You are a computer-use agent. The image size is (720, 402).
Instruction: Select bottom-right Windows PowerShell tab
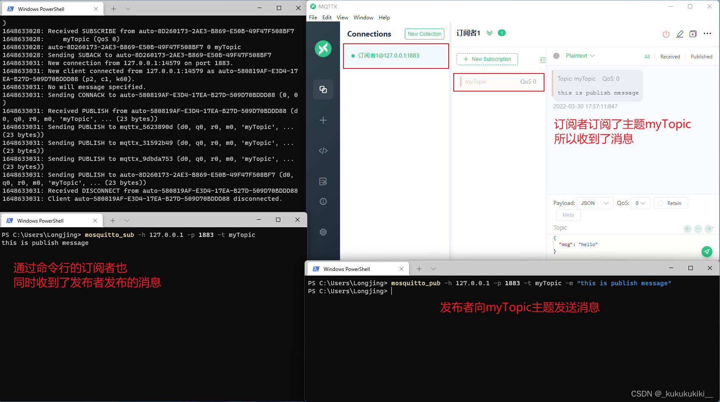pos(358,269)
